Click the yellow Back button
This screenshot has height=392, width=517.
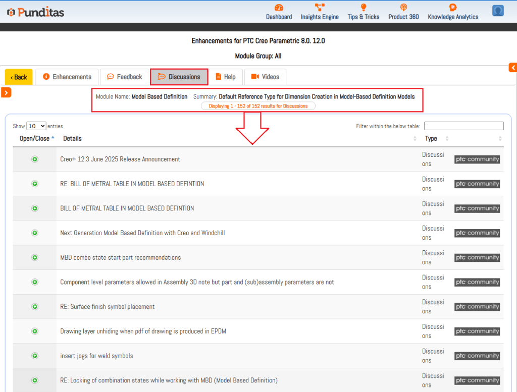click(x=19, y=77)
